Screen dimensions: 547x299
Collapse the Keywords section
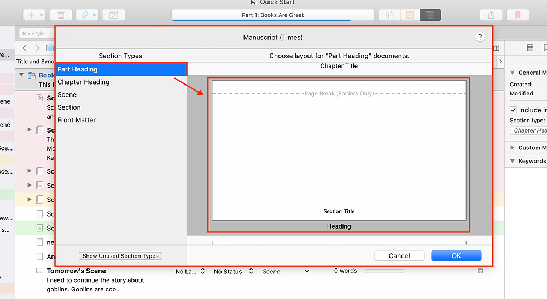(512, 161)
